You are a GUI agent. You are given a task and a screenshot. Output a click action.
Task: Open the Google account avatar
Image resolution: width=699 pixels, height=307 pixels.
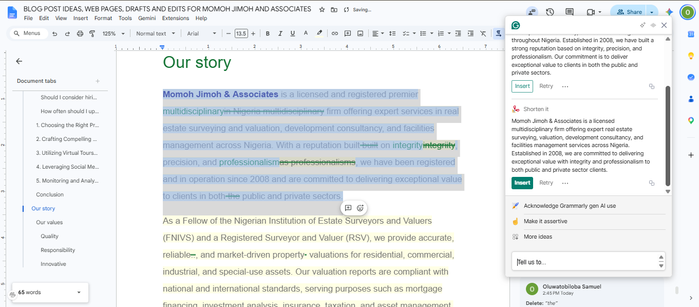(x=687, y=12)
